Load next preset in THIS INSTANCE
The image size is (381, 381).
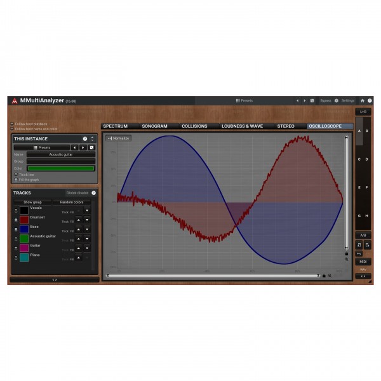[x=83, y=148]
